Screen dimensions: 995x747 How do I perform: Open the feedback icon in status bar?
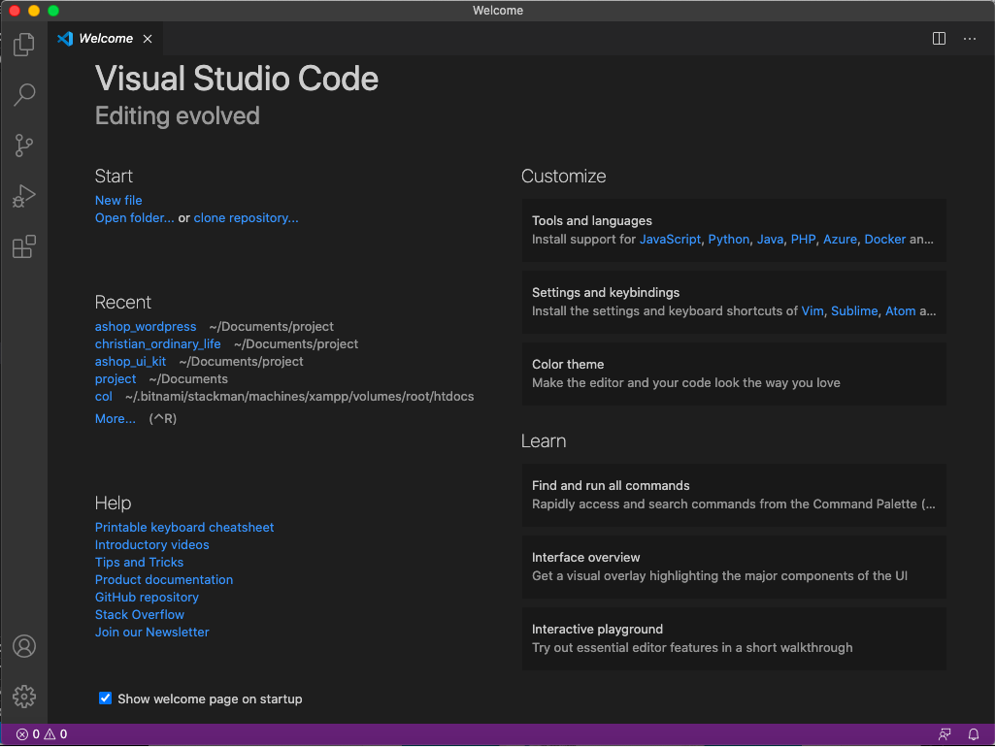tap(945, 734)
